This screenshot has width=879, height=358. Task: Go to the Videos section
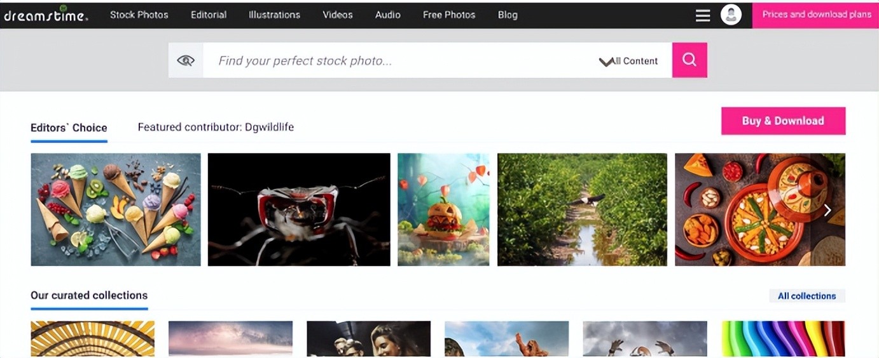337,15
